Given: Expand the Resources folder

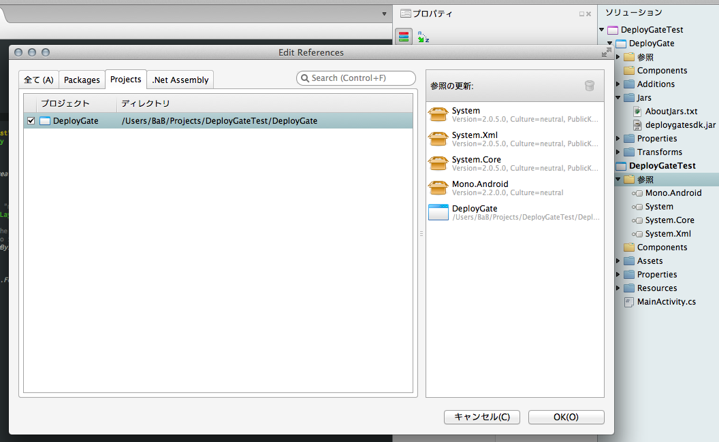Looking at the screenshot, I should (618, 288).
